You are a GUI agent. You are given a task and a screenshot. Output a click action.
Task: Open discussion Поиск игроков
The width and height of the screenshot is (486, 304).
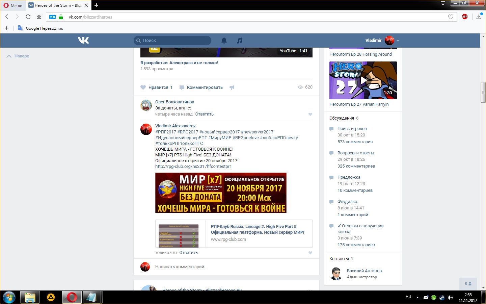pyautogui.click(x=352, y=128)
